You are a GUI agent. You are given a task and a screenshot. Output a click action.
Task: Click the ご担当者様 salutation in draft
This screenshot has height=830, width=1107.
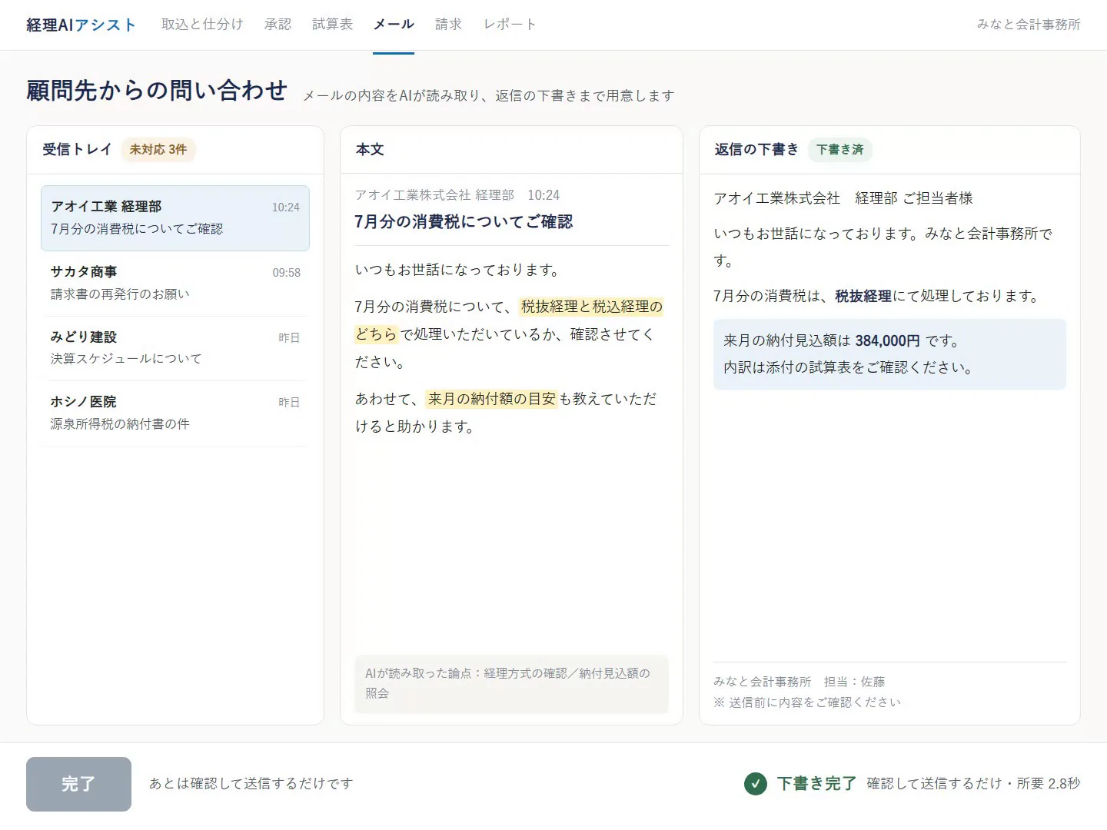(938, 198)
